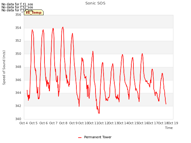Click the 350 y-axis tick label
Image resolution: width=191 pixels, height=143 pixels.
coord(18,54)
